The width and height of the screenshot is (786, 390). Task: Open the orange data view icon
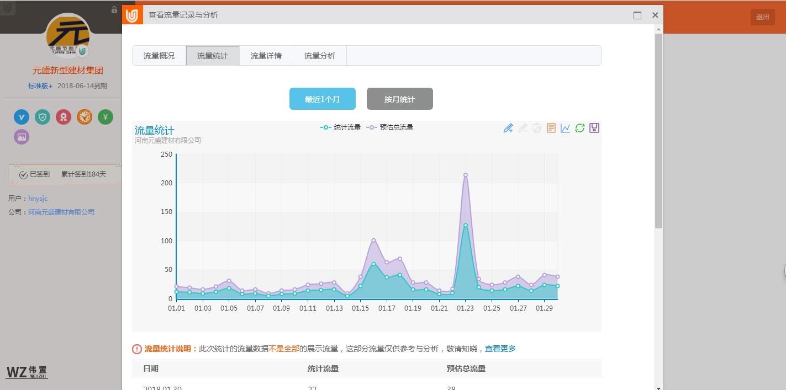[551, 128]
